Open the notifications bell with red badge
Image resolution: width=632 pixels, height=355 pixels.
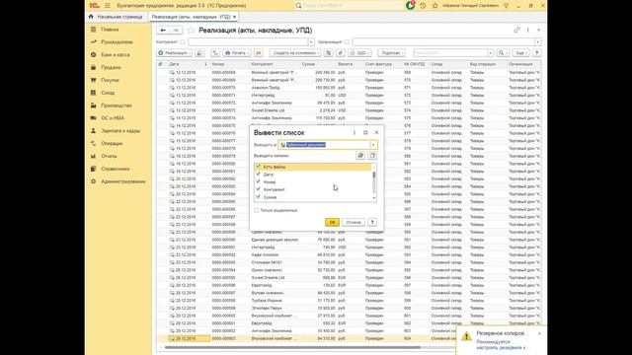pos(411,5)
